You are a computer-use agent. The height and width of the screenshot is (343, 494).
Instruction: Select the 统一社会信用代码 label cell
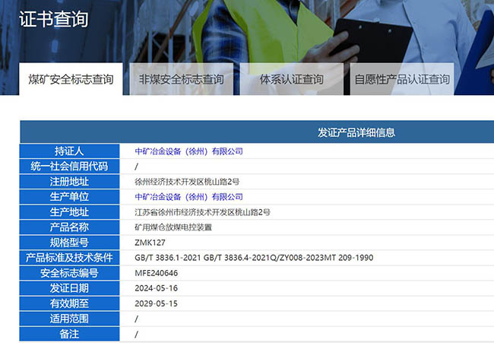[x=69, y=166]
